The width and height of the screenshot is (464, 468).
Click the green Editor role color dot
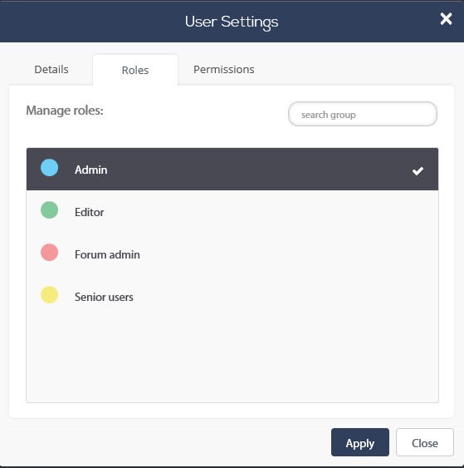click(50, 209)
